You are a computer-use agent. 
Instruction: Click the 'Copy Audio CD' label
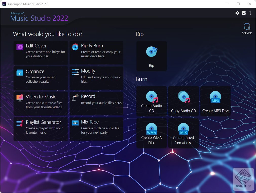[184, 111]
